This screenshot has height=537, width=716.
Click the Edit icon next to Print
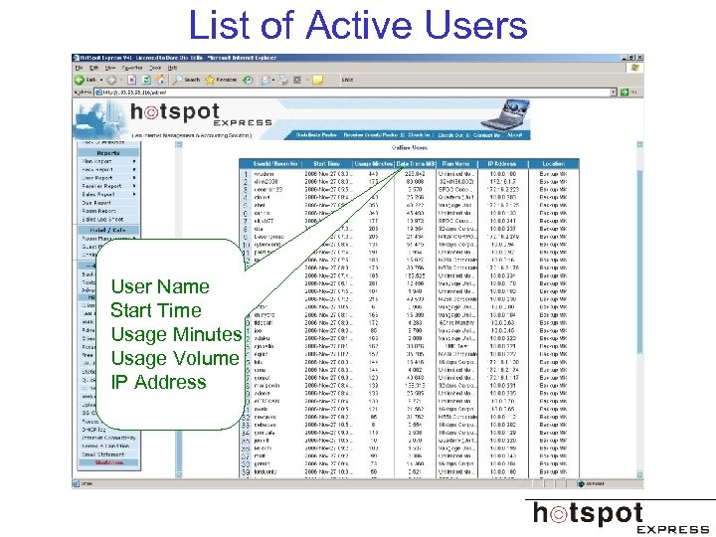pyautogui.click(x=297, y=80)
